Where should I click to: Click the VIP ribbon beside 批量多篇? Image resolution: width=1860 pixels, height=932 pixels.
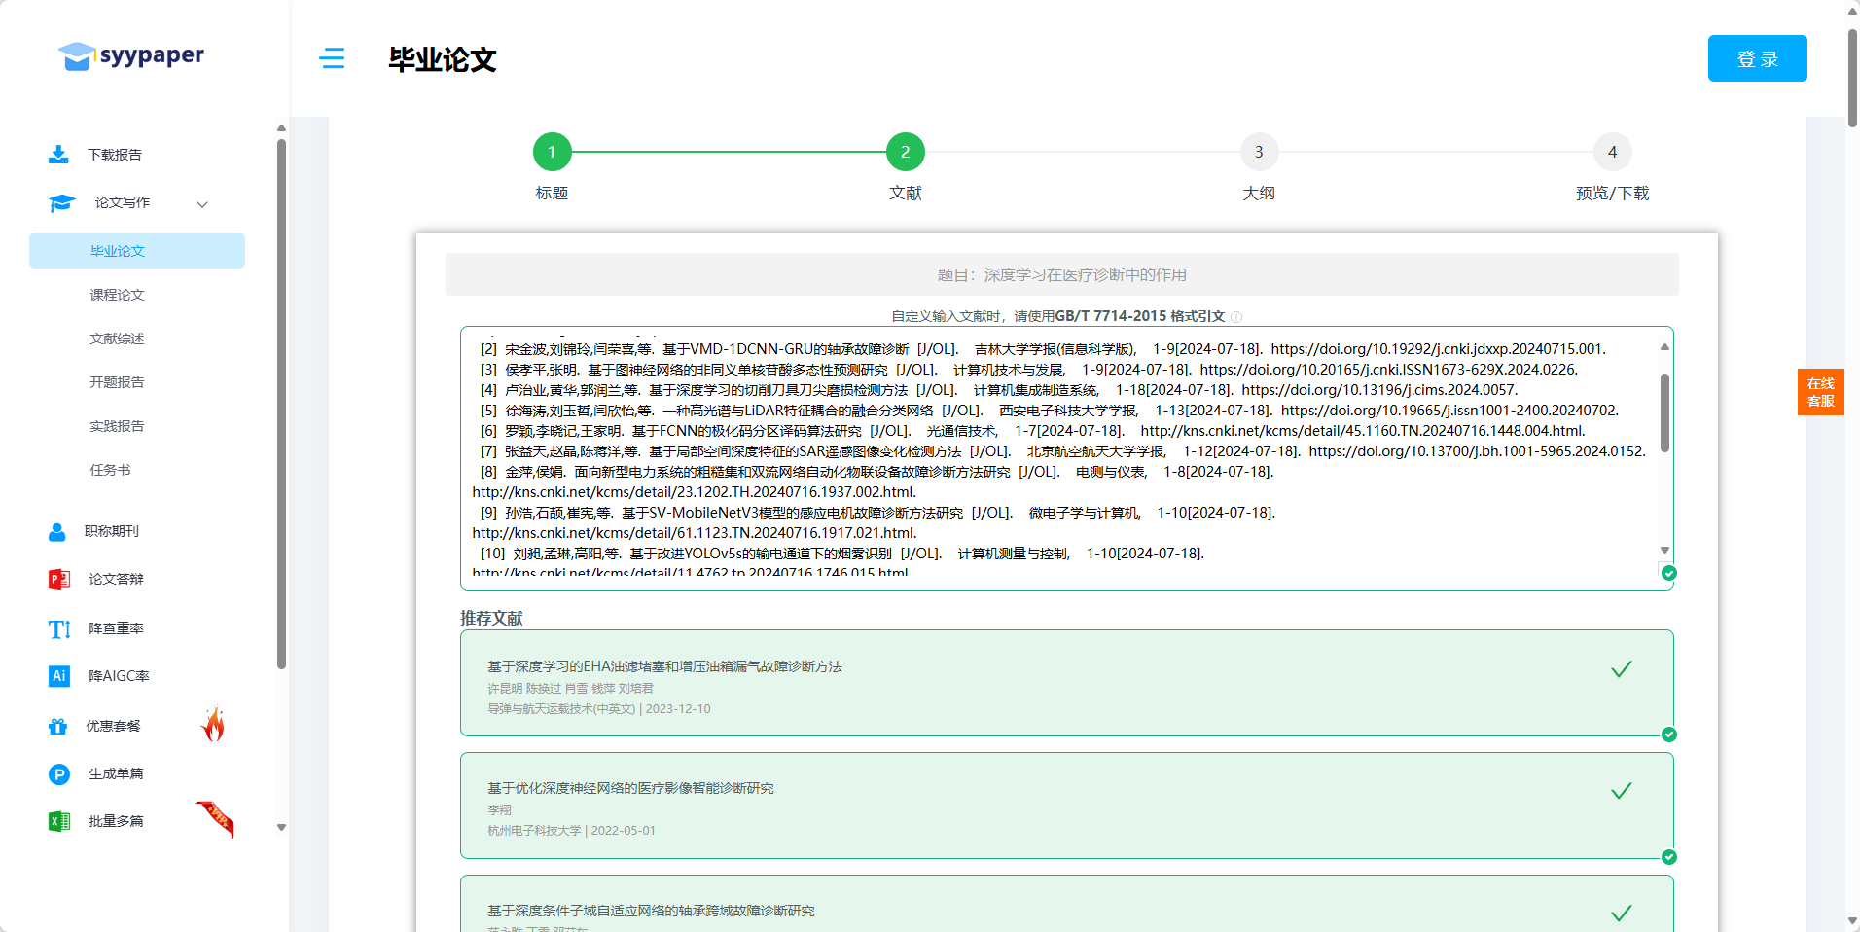point(216,819)
